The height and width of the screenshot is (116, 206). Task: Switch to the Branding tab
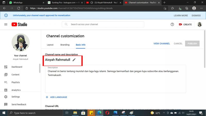65,45
